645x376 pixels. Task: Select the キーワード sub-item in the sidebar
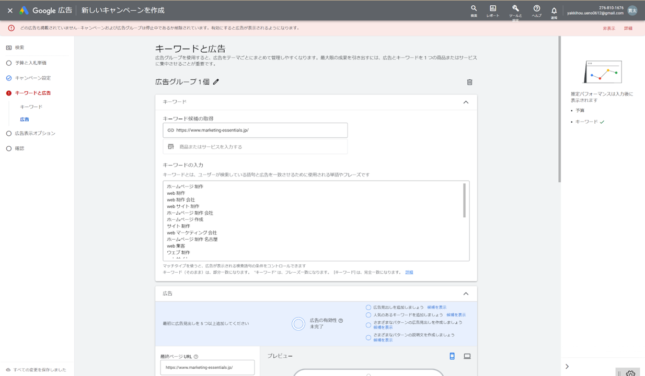pos(31,107)
